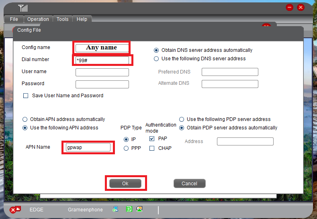The image size is (317, 219).
Task: Focus the Config name field
Action: coord(102,48)
